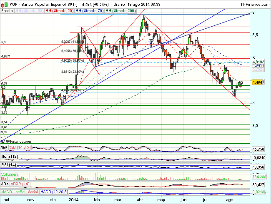The image size is (271, 204).
Task: Click the 4,9192 MM200 value tag
Action: [258, 62]
